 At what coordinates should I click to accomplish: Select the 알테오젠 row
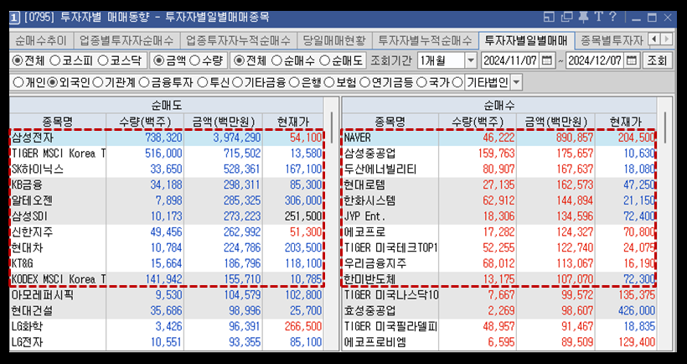point(167,200)
